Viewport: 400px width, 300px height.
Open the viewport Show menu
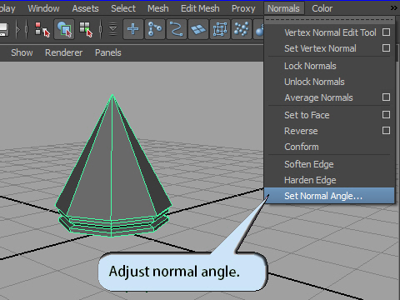(22, 52)
